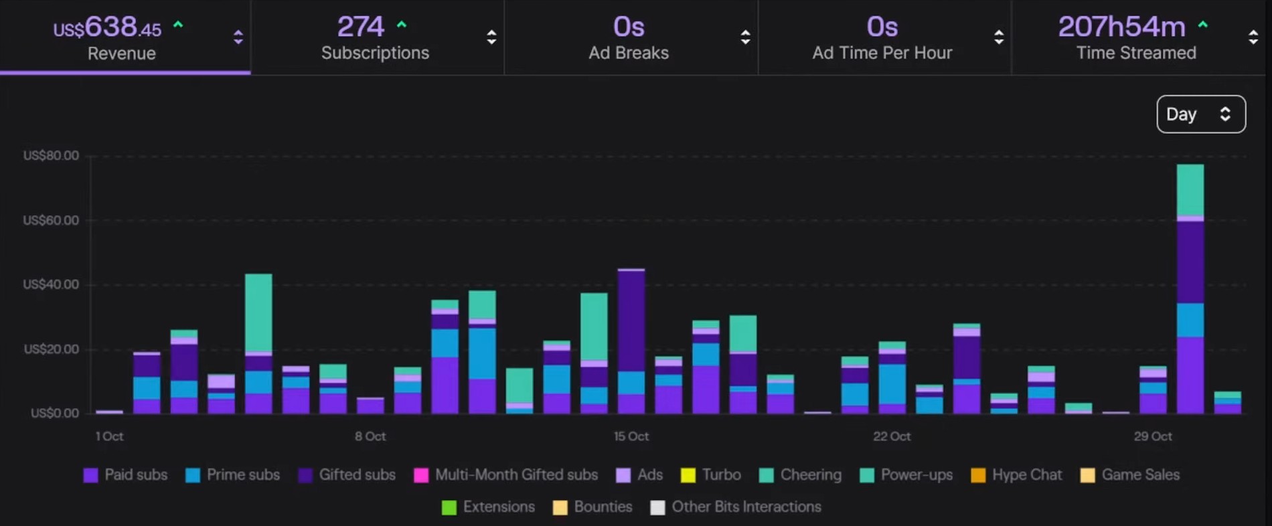This screenshot has height=526, width=1272.
Task: Switch to the Subscriptions tab
Action: coord(378,37)
